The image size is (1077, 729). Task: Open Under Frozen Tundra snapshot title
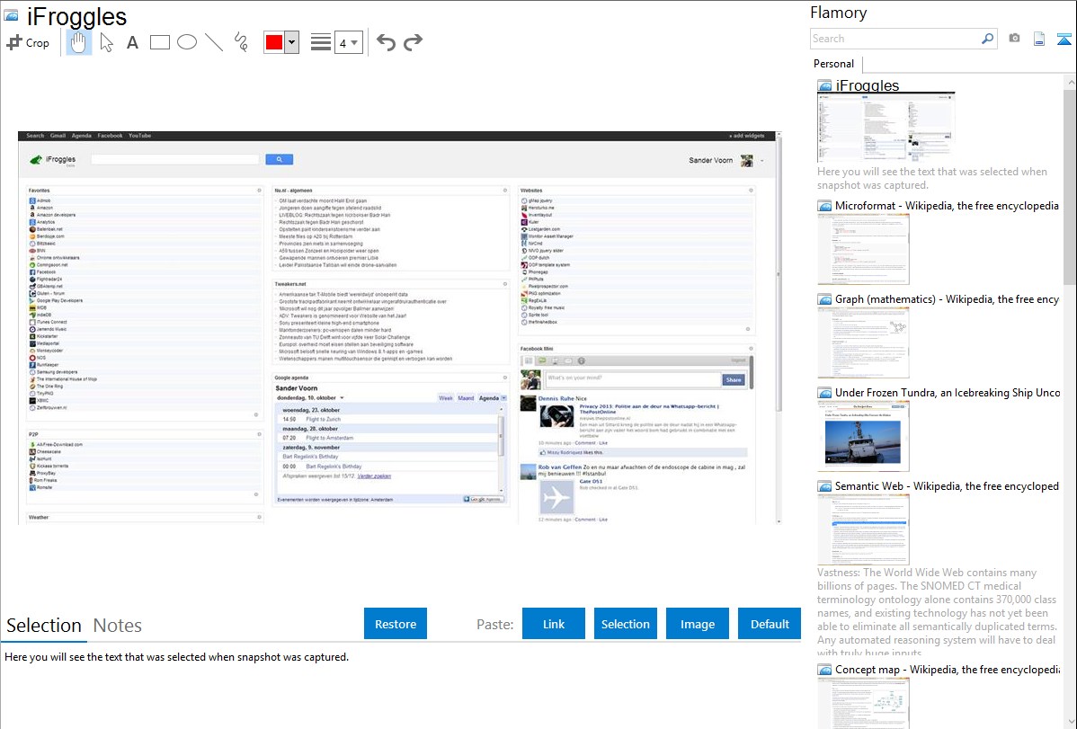coord(948,393)
